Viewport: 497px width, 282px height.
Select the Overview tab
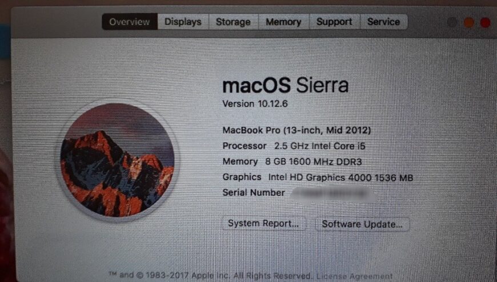click(x=130, y=22)
